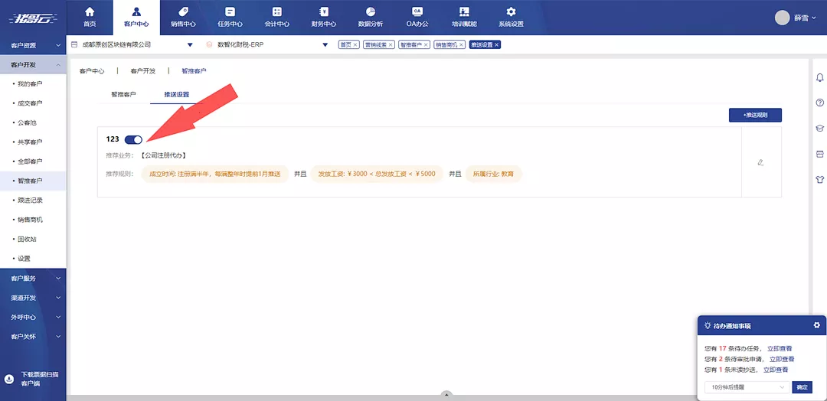
Task: Click the help question mark icon
Action: tap(819, 103)
